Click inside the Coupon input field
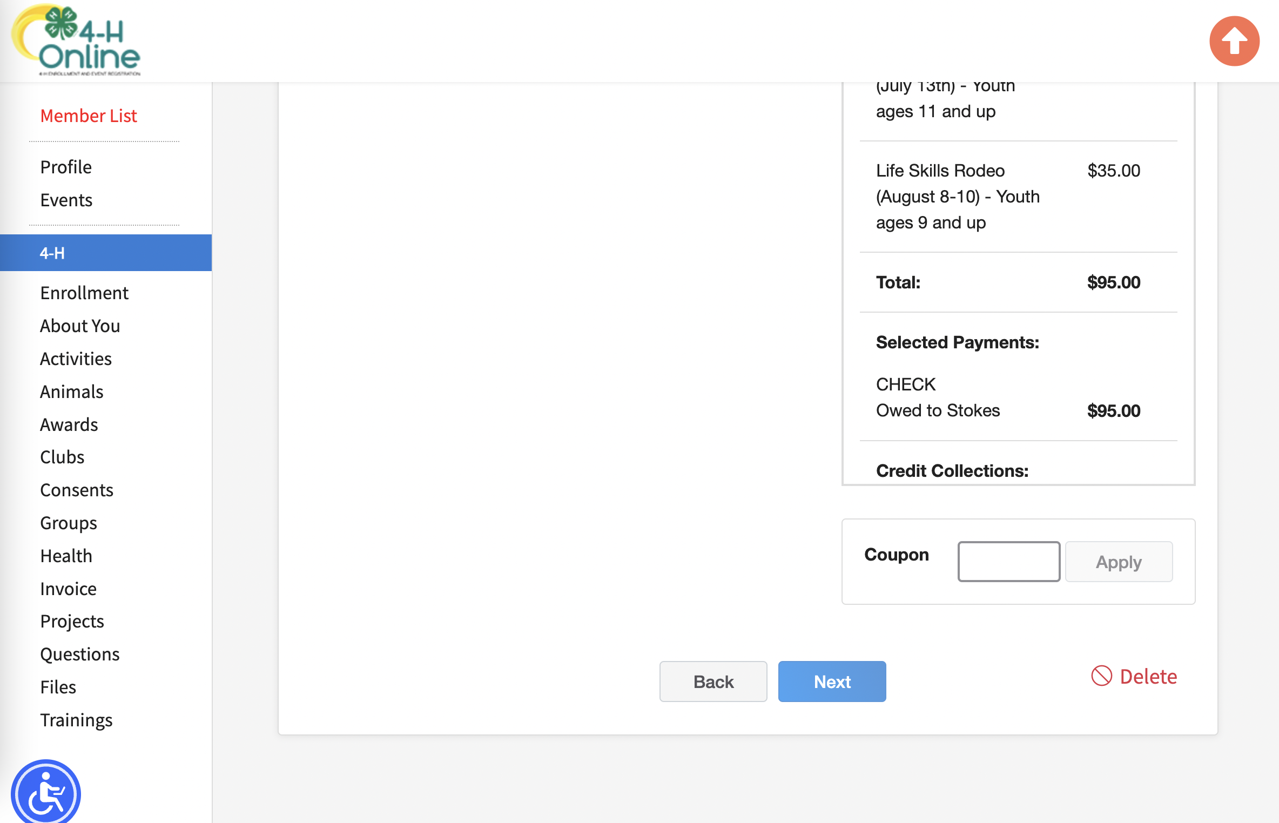The width and height of the screenshot is (1279, 823). (x=1008, y=562)
